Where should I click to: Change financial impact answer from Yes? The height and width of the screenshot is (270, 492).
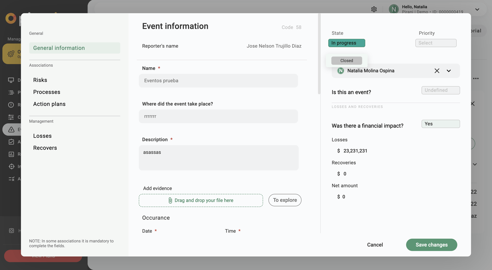441,124
